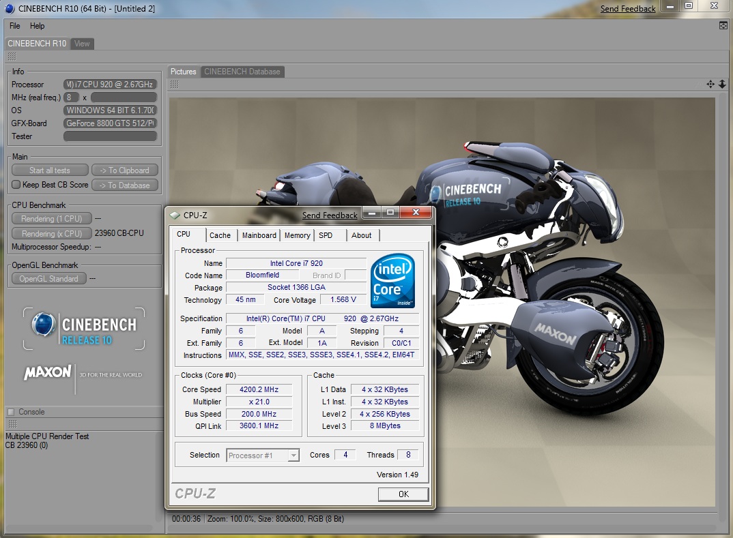Click the grip handle under Console
Viewport: 733px width, 538px height.
(x=12, y=424)
